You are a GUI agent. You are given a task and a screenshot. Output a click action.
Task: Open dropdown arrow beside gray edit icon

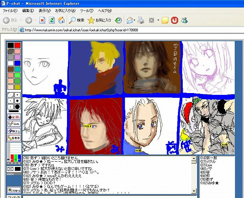coord(158,21)
